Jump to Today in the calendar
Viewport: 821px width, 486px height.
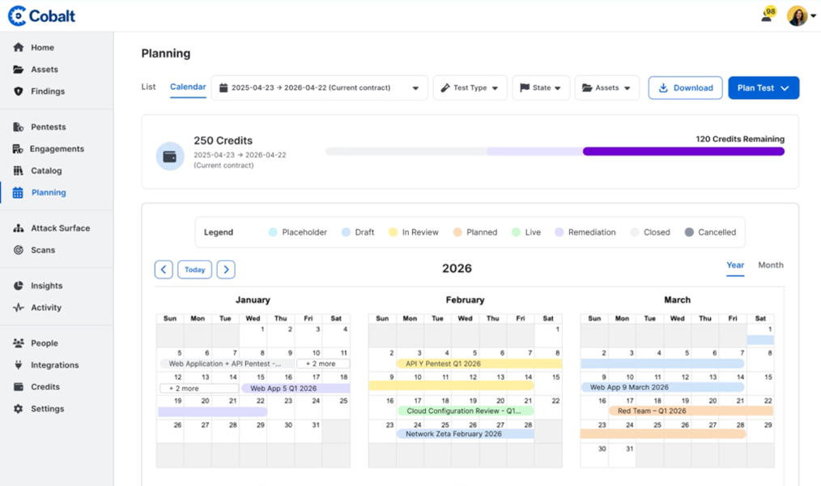point(194,269)
